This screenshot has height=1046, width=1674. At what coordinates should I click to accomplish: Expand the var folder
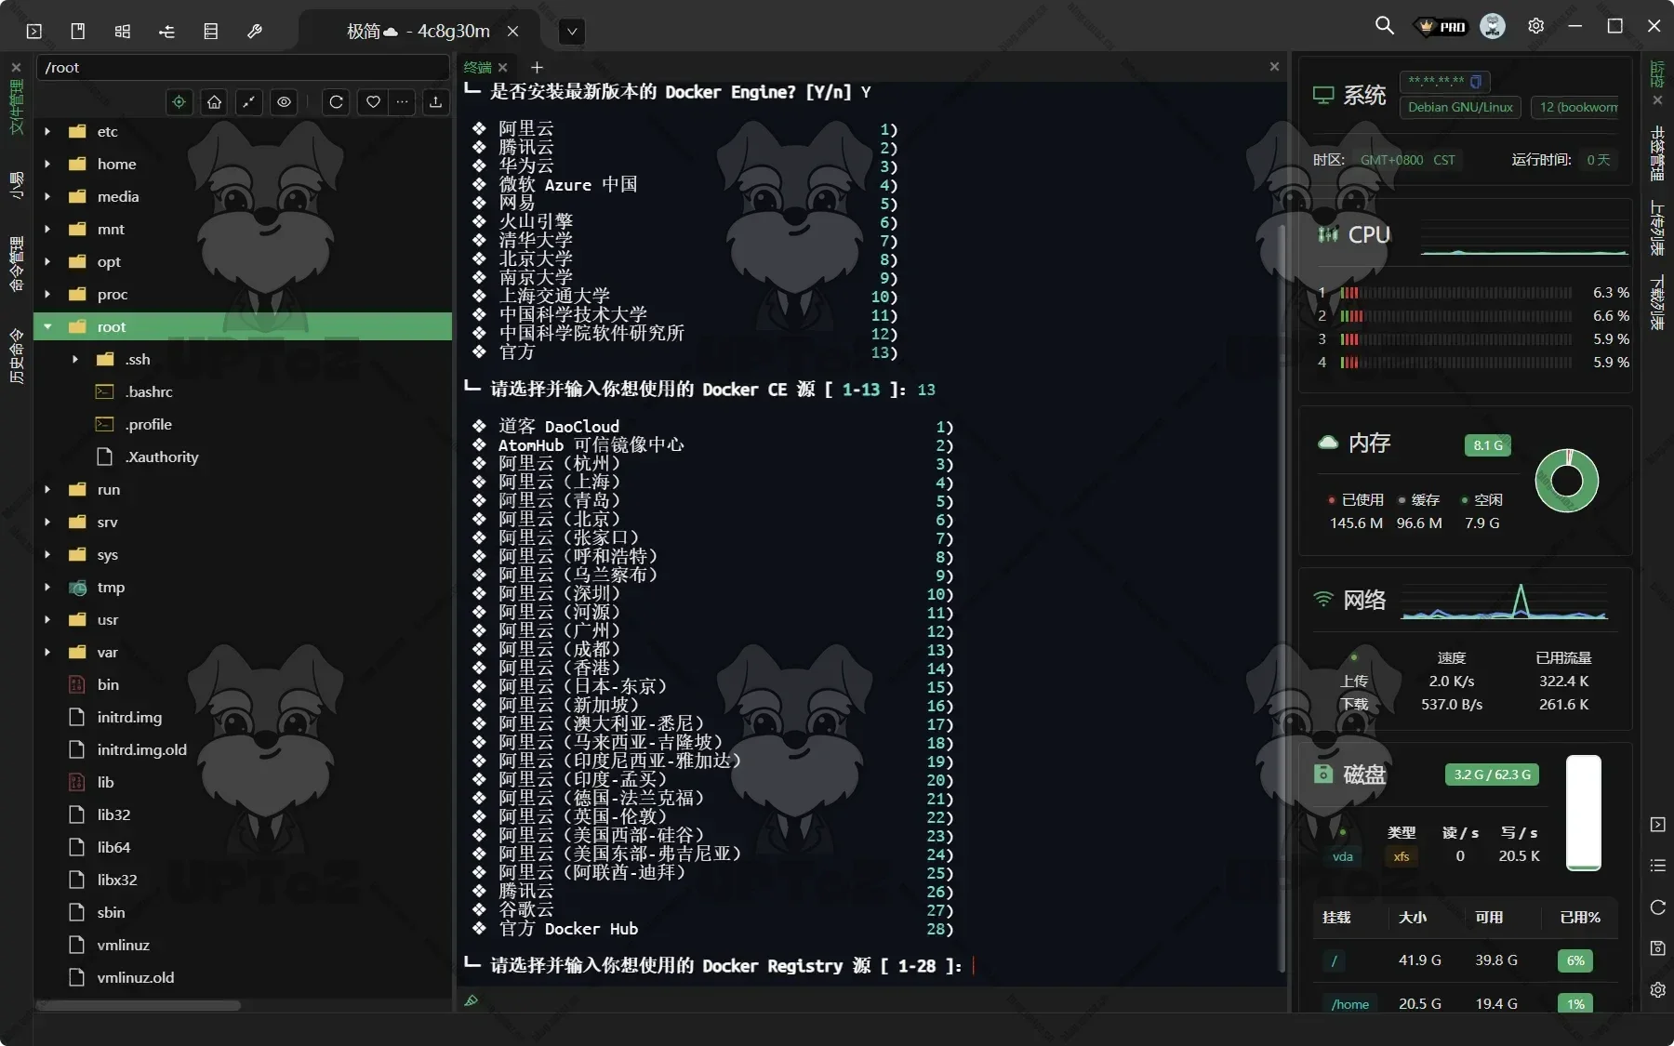(47, 652)
